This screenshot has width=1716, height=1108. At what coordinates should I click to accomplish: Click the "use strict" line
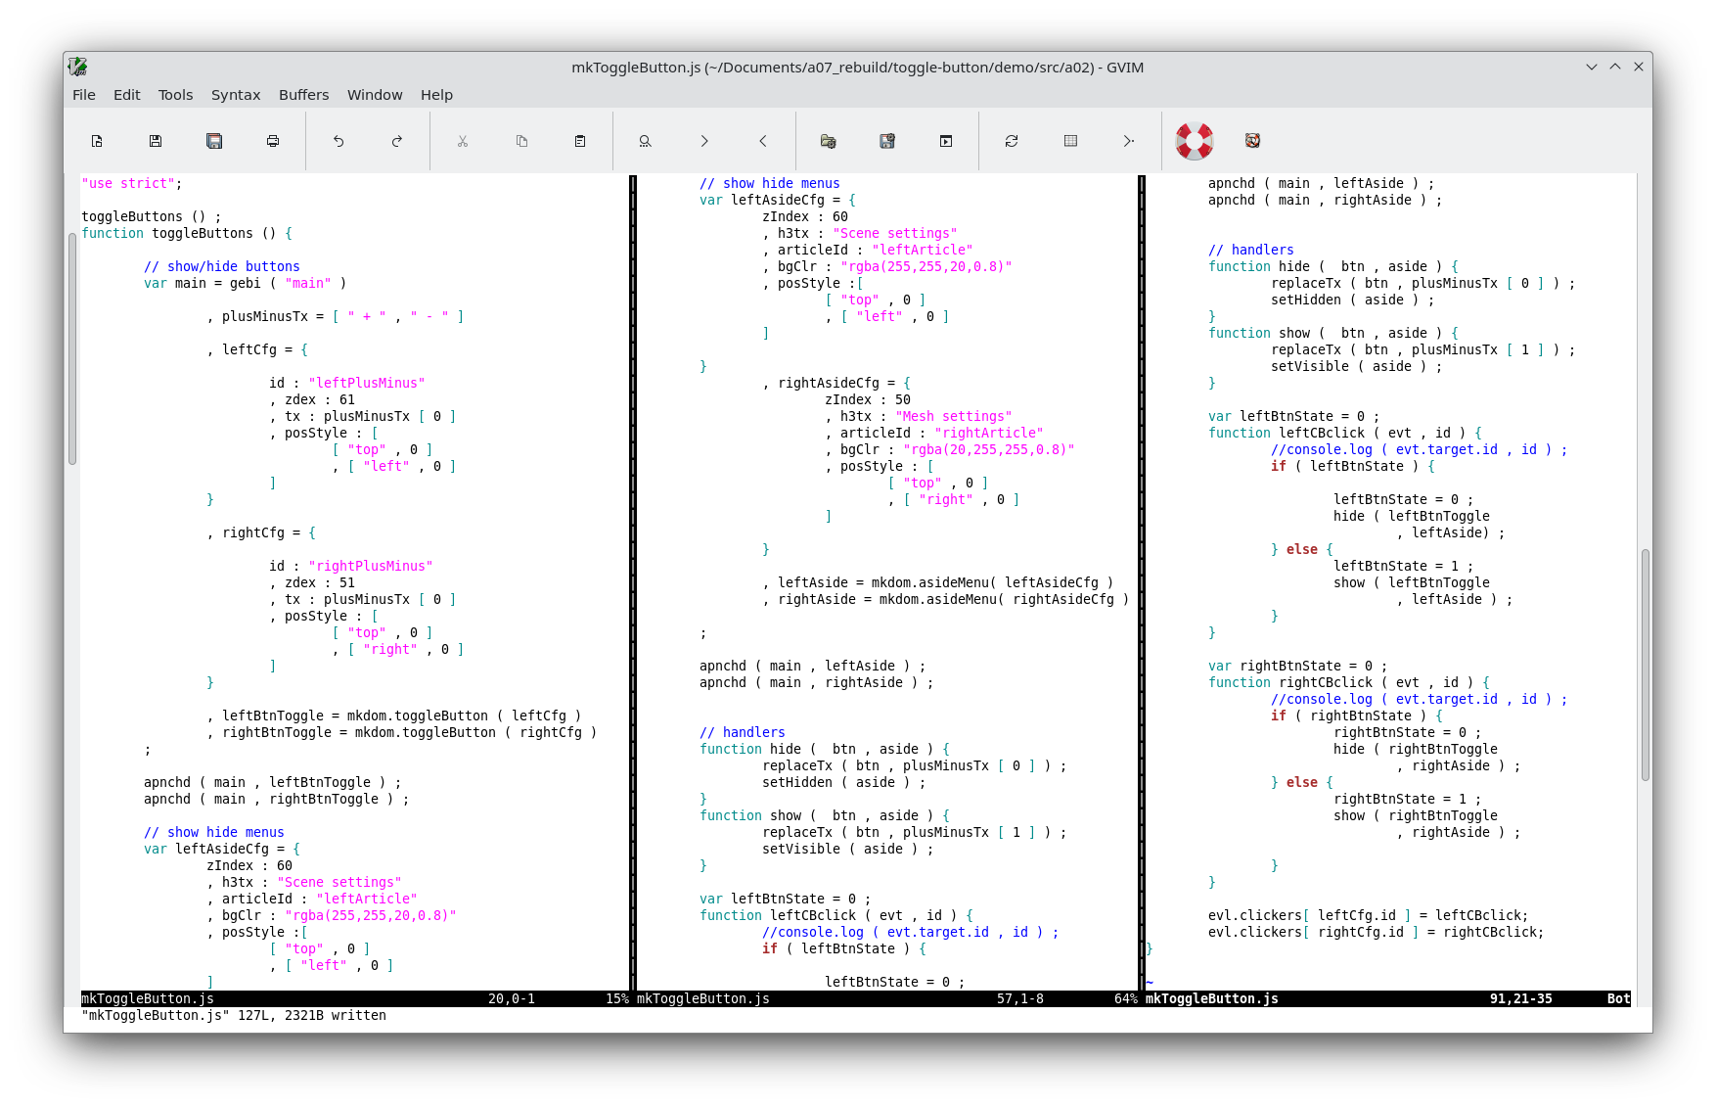click(132, 183)
